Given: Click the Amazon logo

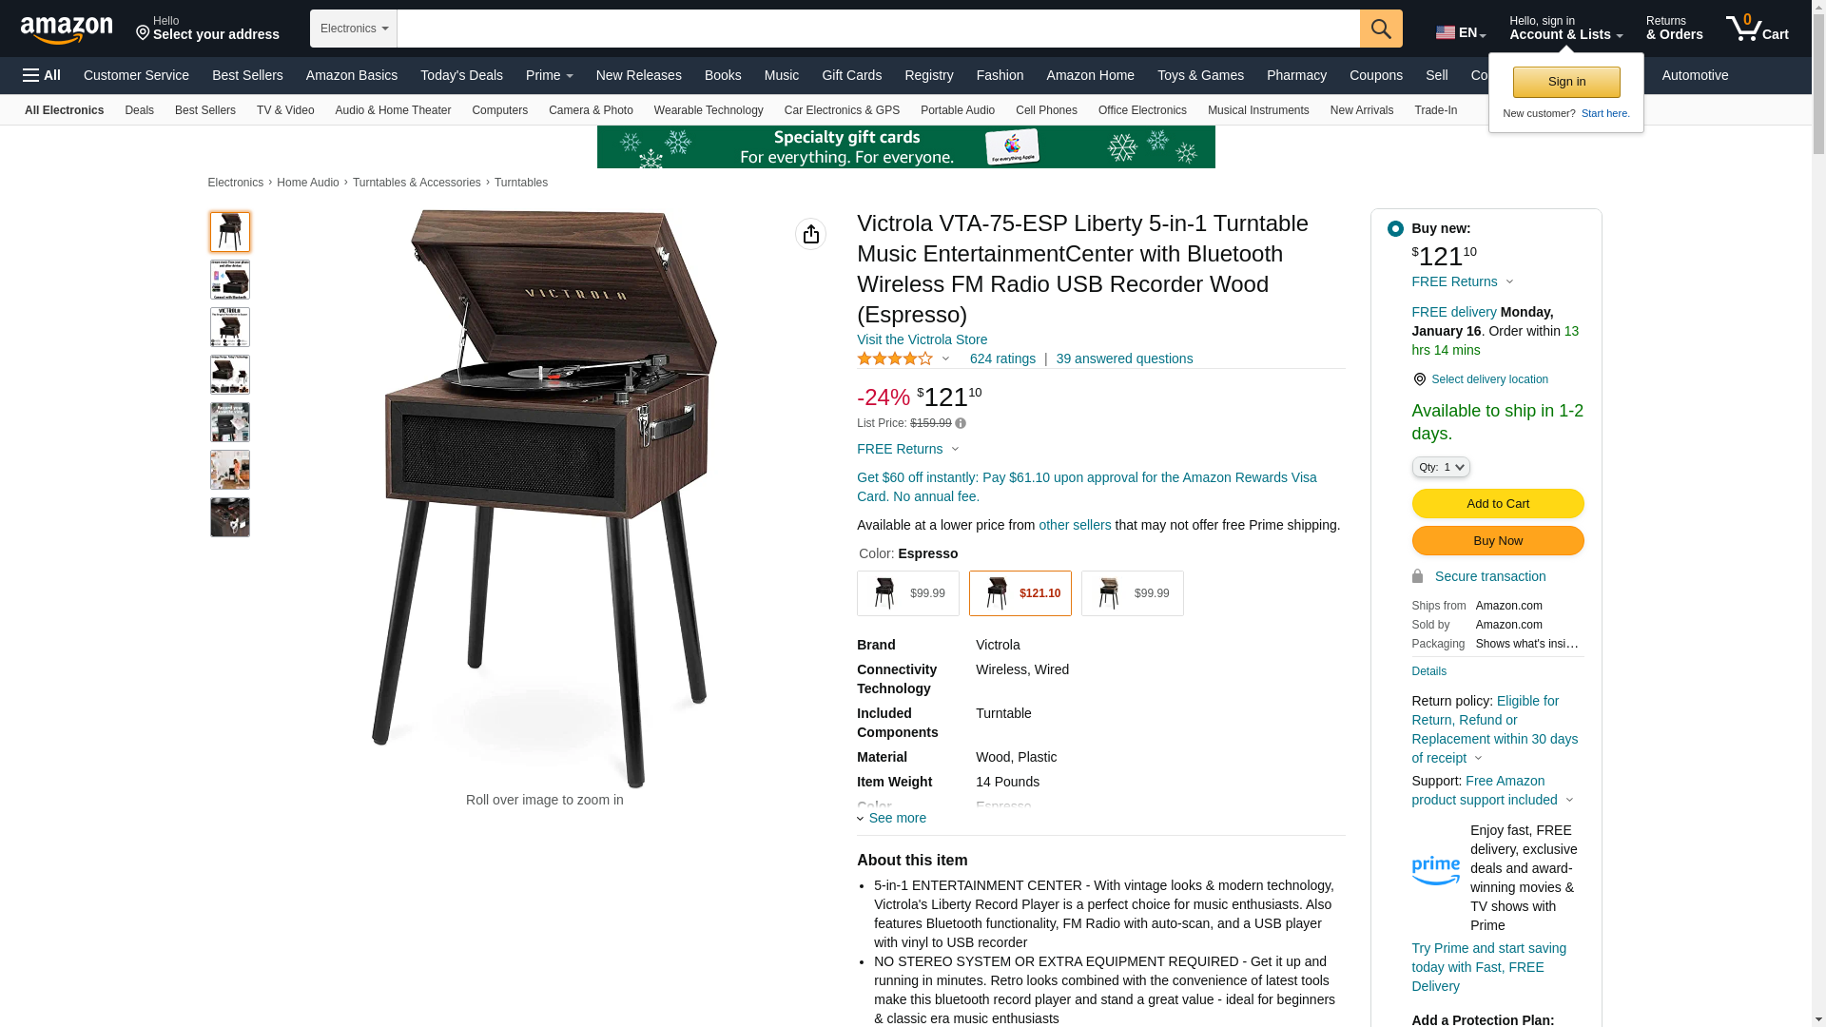Looking at the screenshot, I should (67, 29).
